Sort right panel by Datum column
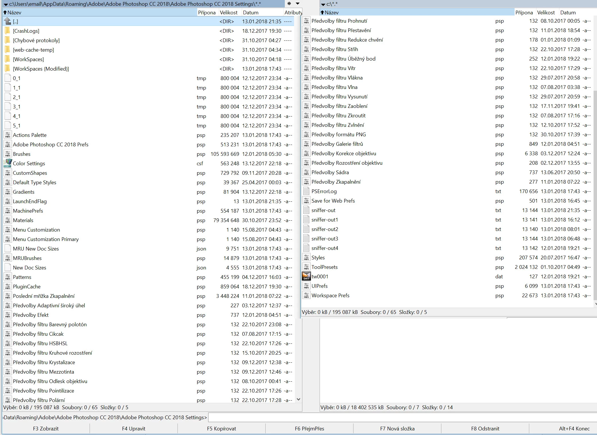This screenshot has height=435, width=597. point(568,12)
